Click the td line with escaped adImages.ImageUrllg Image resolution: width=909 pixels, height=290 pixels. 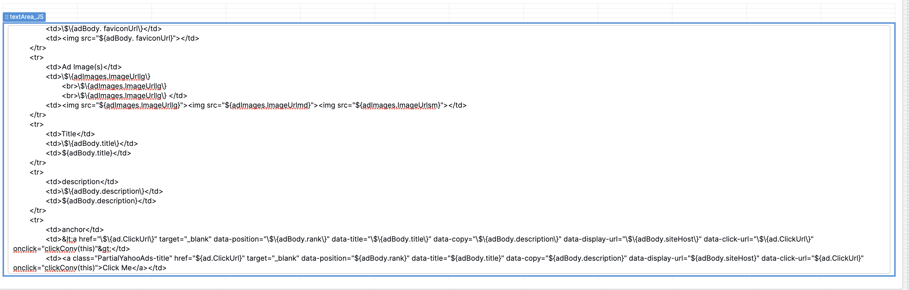click(x=98, y=76)
